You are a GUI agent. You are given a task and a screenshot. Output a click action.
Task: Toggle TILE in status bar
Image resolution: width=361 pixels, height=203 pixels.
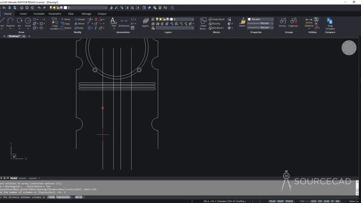pos(302,201)
